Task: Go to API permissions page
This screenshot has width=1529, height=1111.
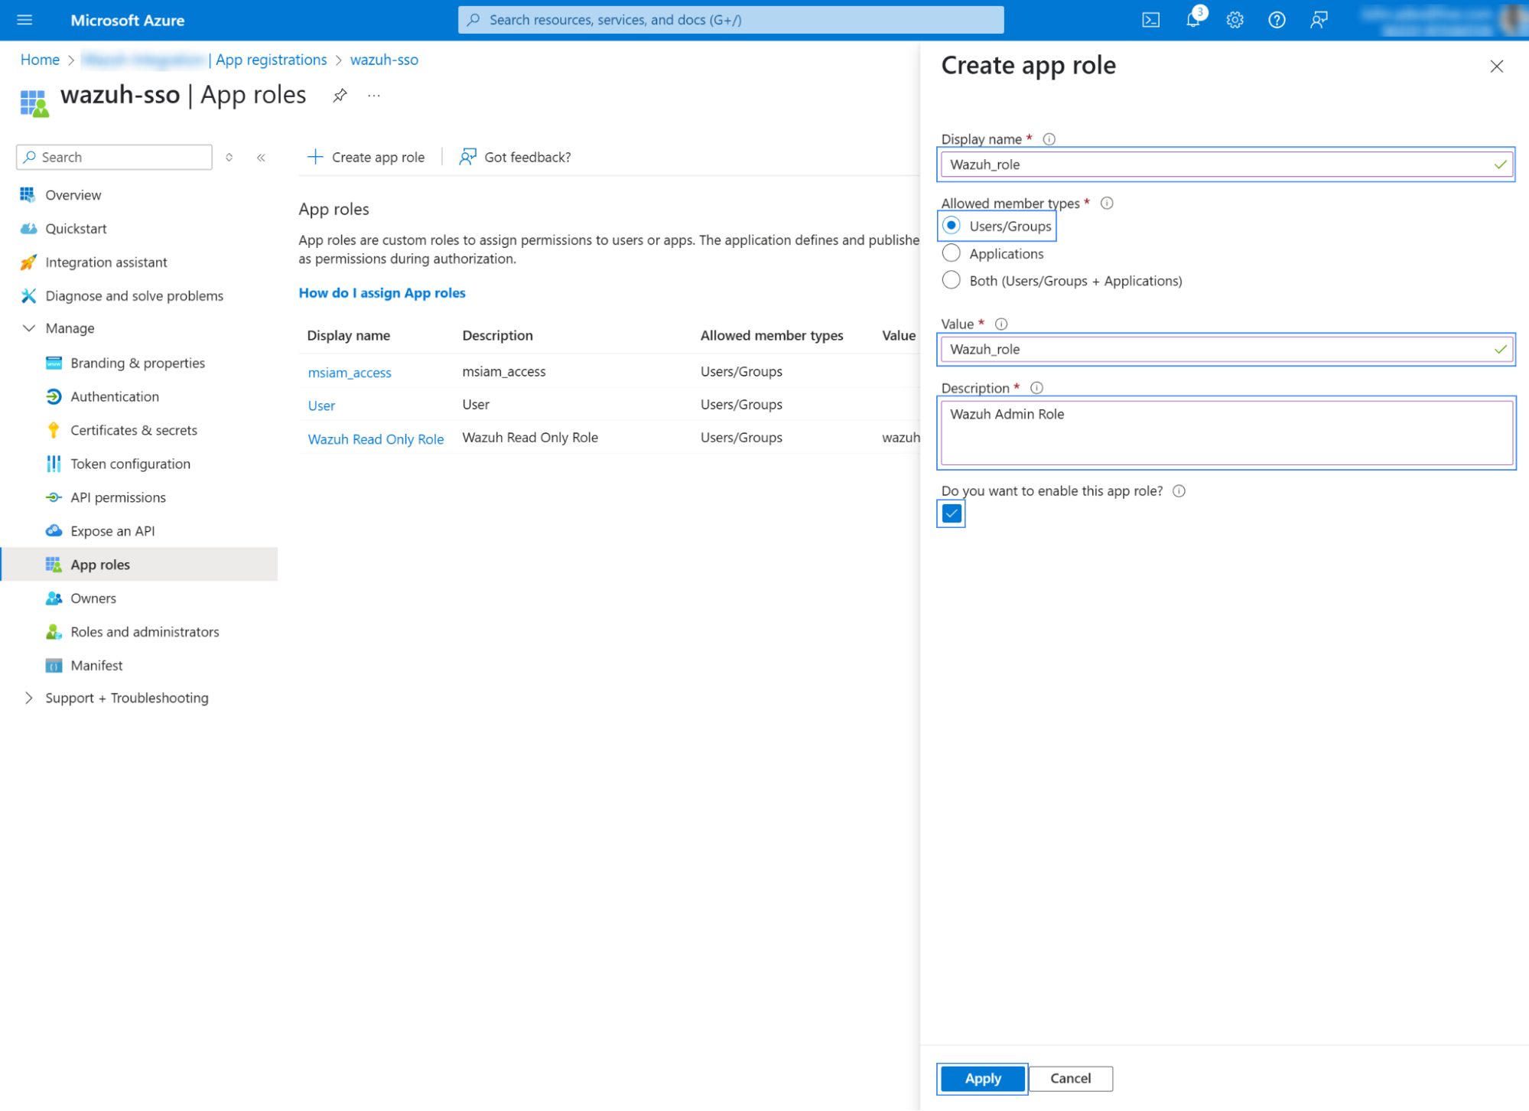Action: (118, 497)
